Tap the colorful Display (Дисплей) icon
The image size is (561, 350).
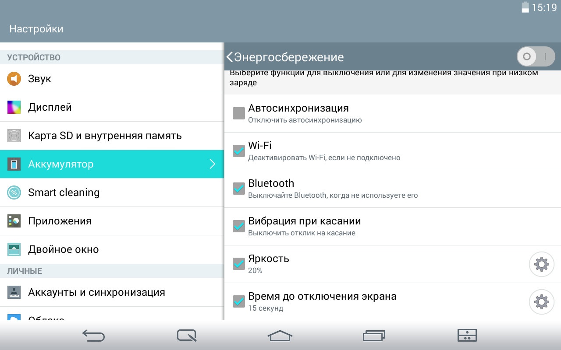tap(14, 107)
